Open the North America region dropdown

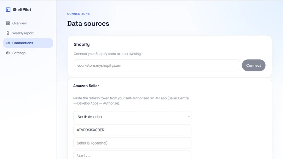tap(132, 117)
